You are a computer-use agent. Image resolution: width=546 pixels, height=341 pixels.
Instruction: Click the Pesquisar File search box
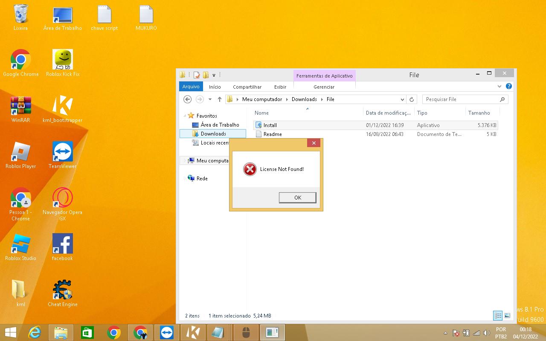(x=461, y=99)
